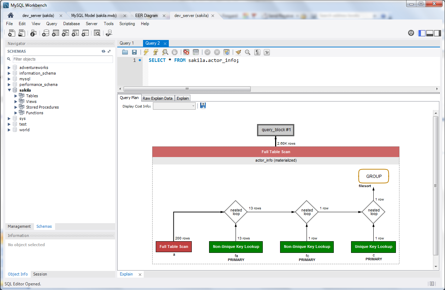Click the Beautify query broom icon
This screenshot has height=290, width=445.
[x=238, y=52]
